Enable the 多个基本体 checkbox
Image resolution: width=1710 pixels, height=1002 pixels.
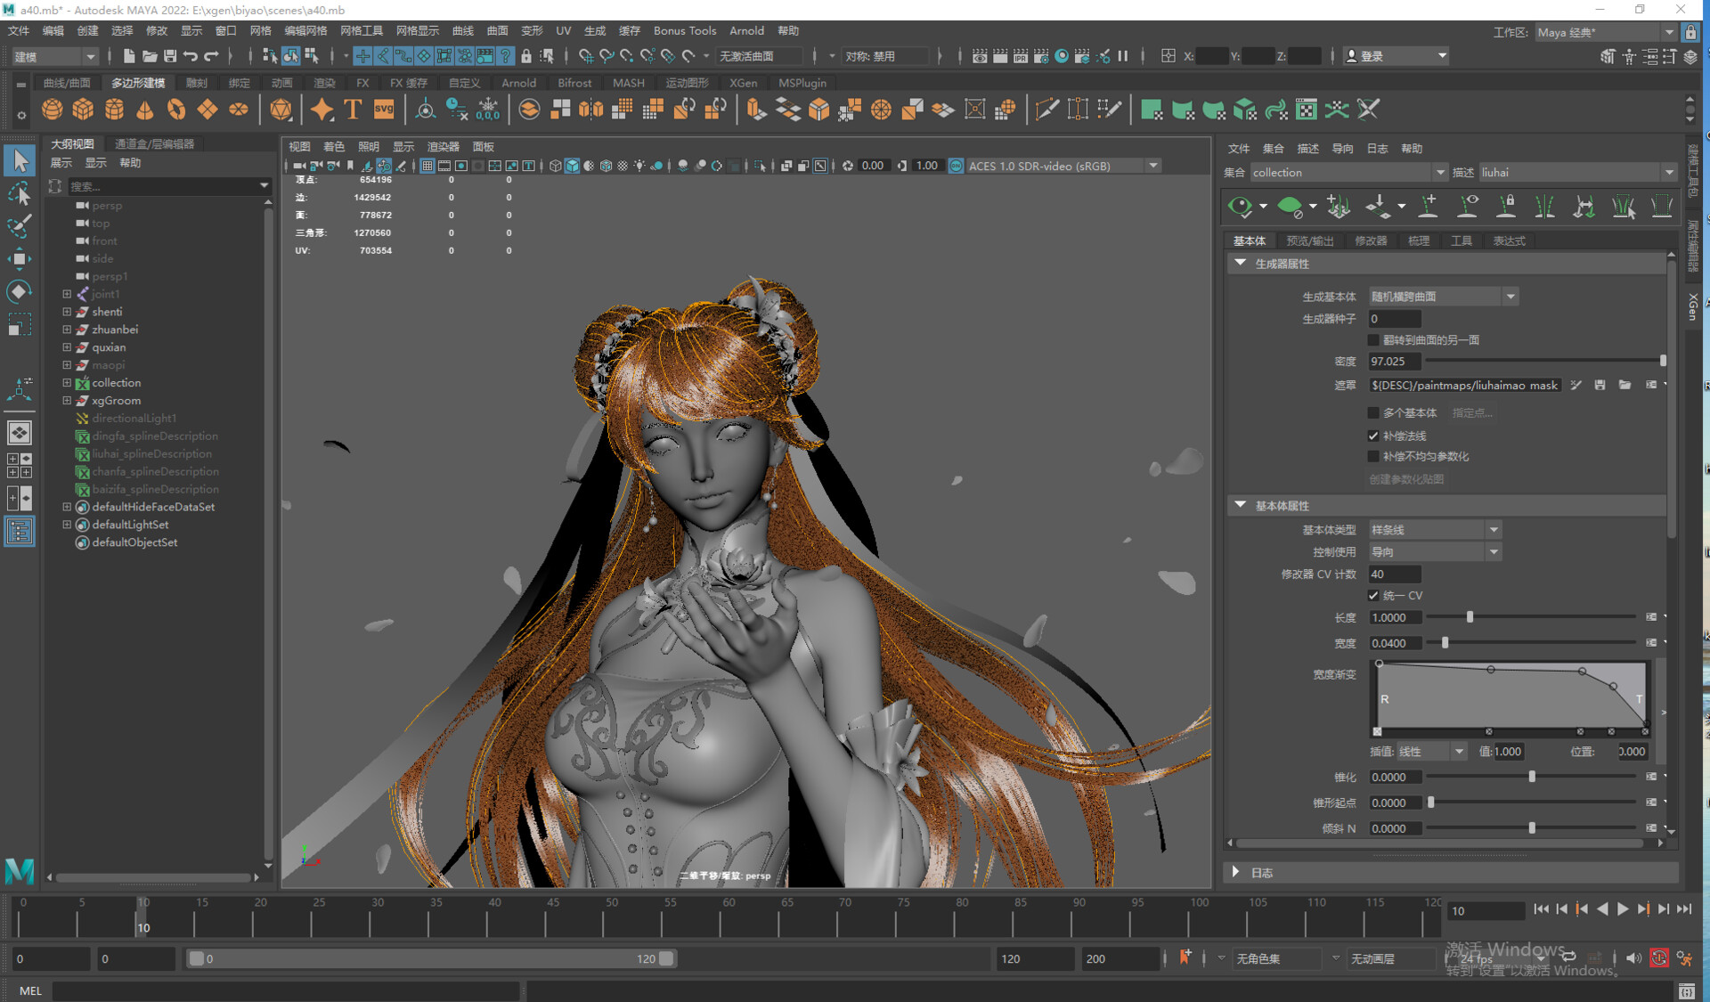point(1373,412)
